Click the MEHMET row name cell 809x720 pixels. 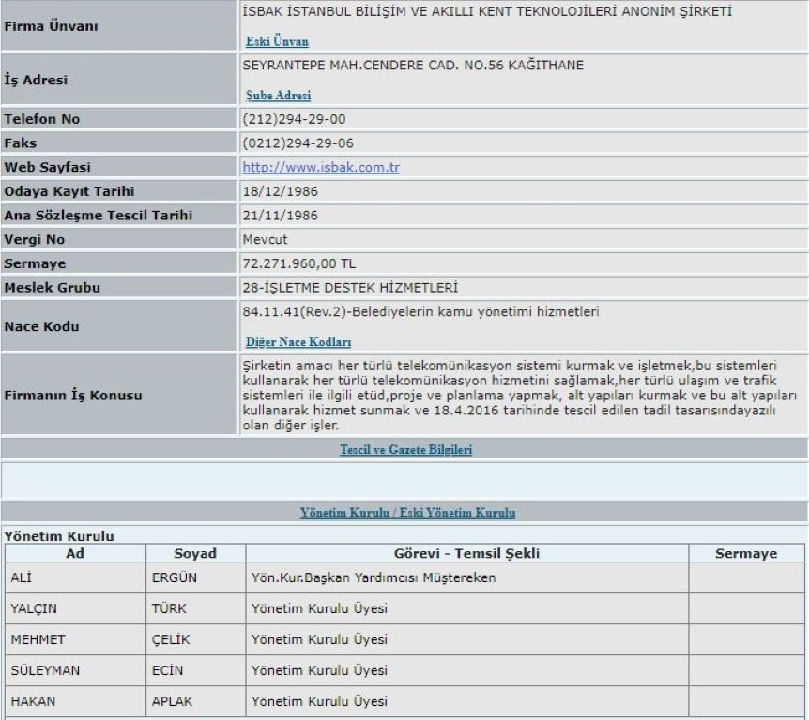coord(36,639)
